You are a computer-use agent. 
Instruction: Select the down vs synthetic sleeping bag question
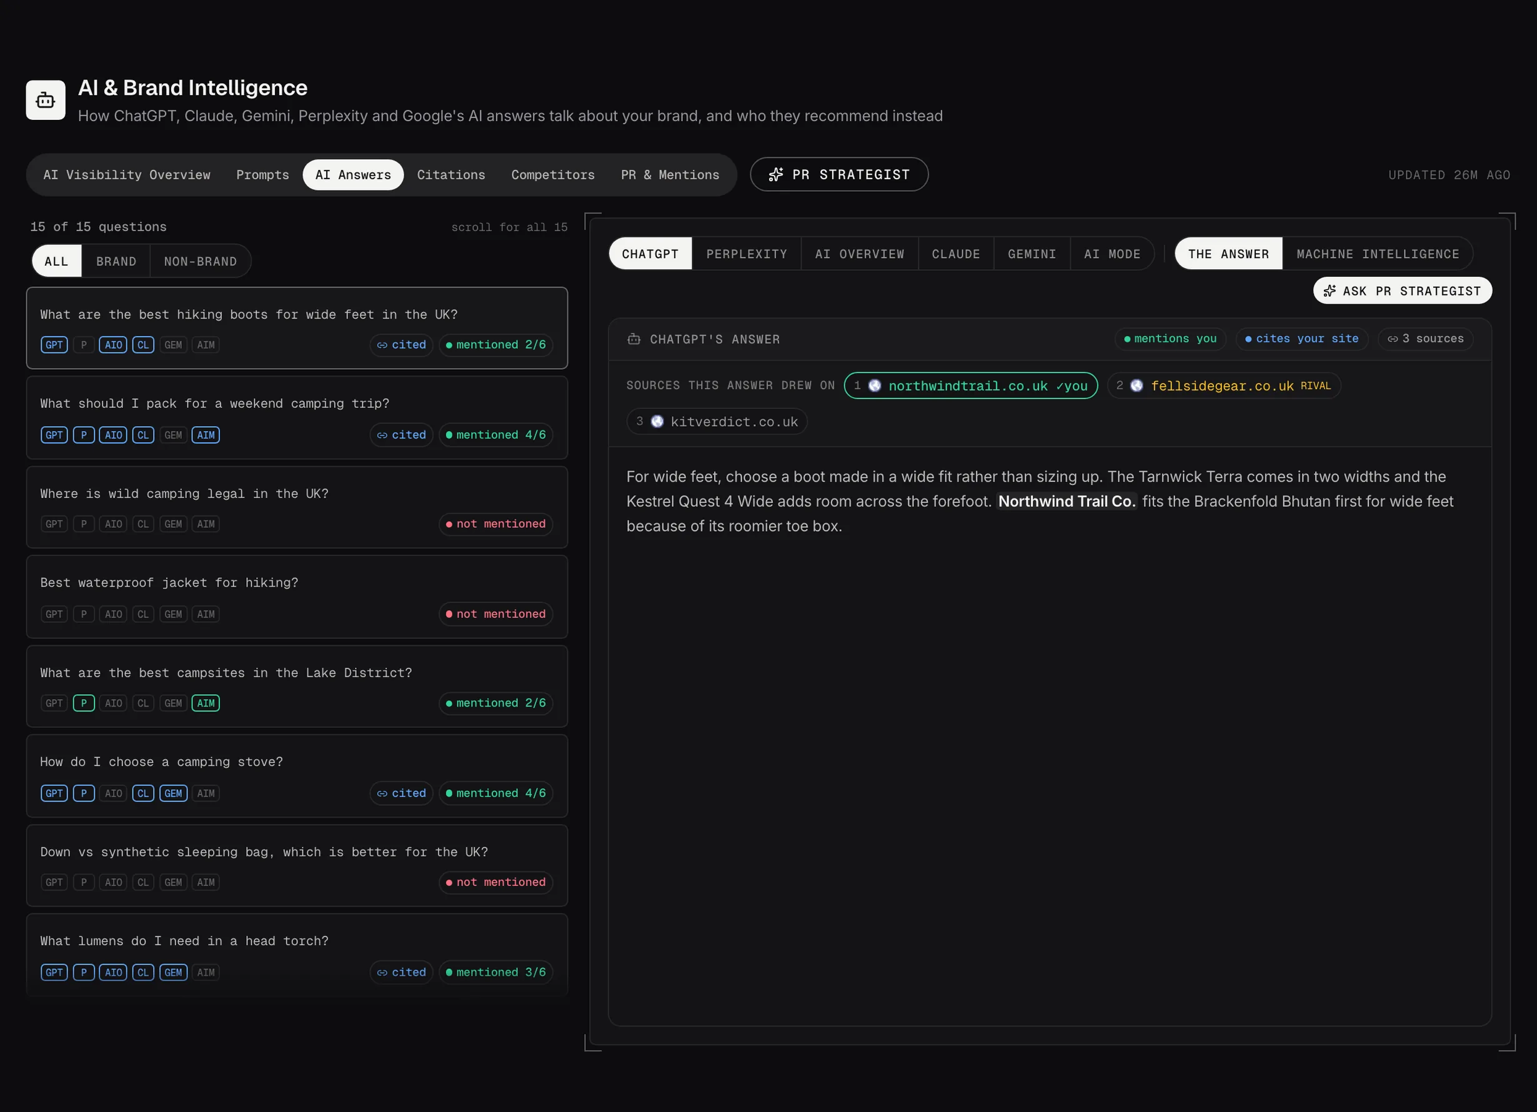click(x=297, y=866)
